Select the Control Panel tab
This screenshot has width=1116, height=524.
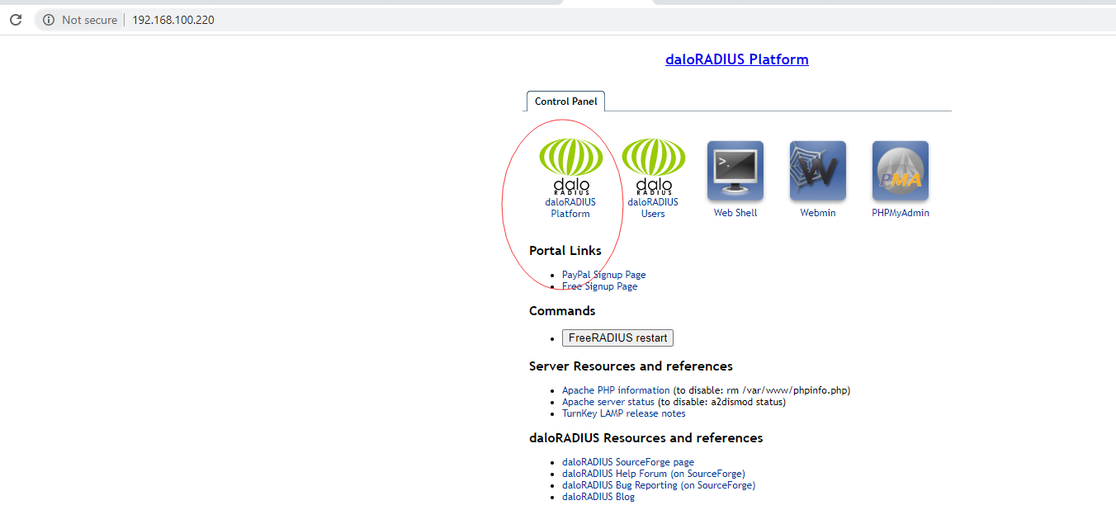click(x=565, y=101)
